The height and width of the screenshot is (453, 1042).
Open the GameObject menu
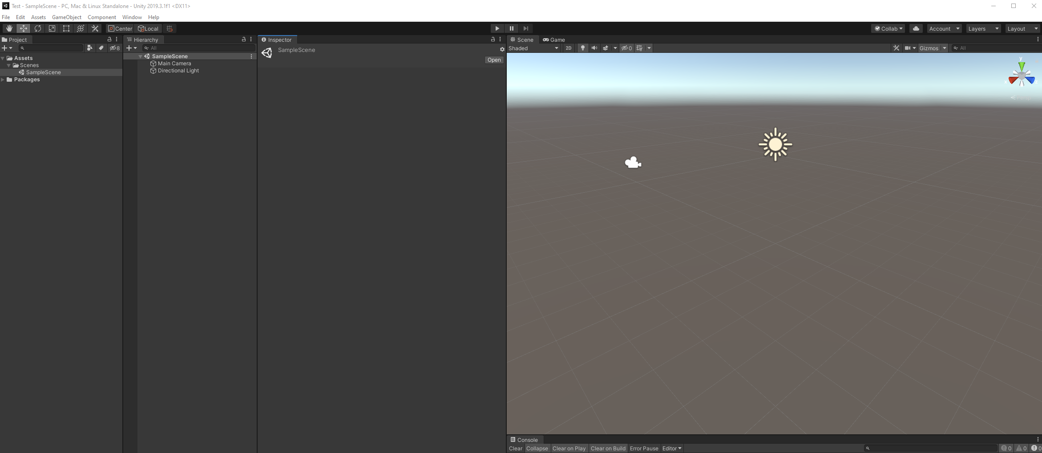[67, 17]
